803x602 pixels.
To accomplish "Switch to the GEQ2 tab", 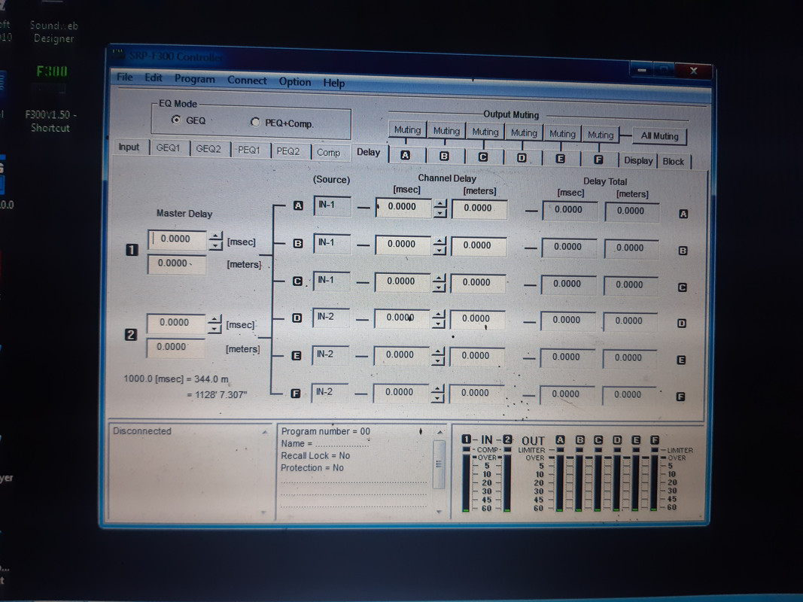I will pos(208,149).
